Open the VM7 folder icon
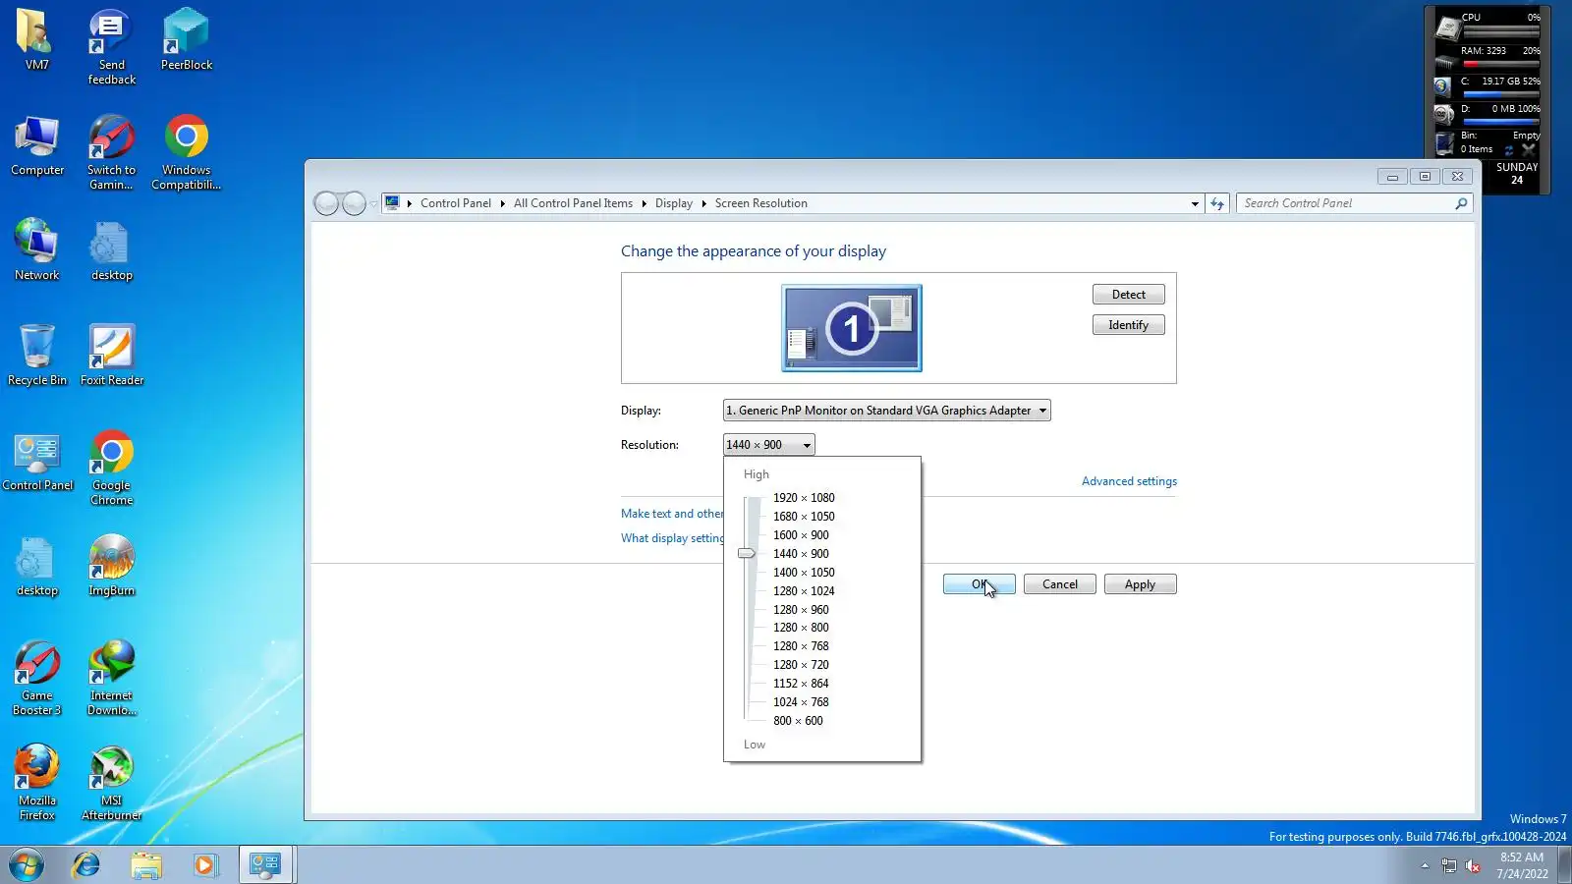The height and width of the screenshot is (884, 1572). click(36, 39)
